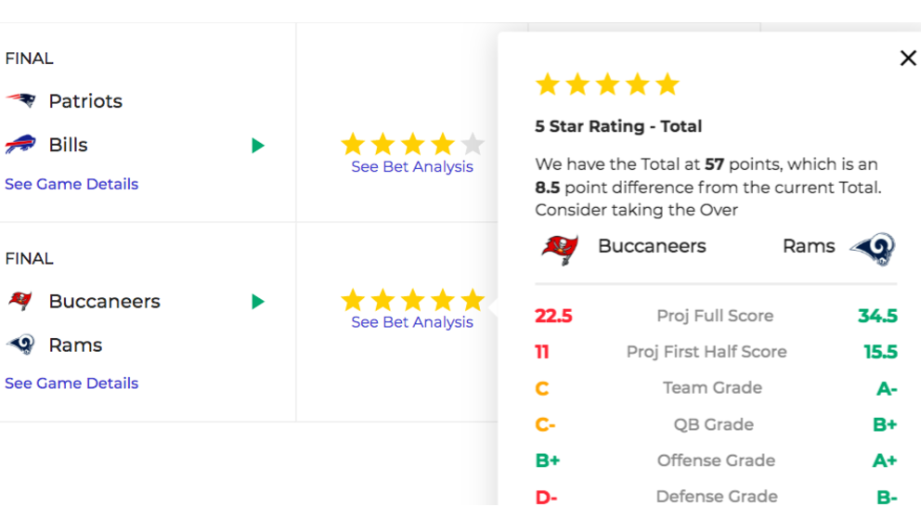
Task: Click the Bills team logo
Action: (x=21, y=144)
